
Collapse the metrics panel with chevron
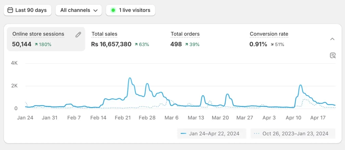tap(332, 39)
